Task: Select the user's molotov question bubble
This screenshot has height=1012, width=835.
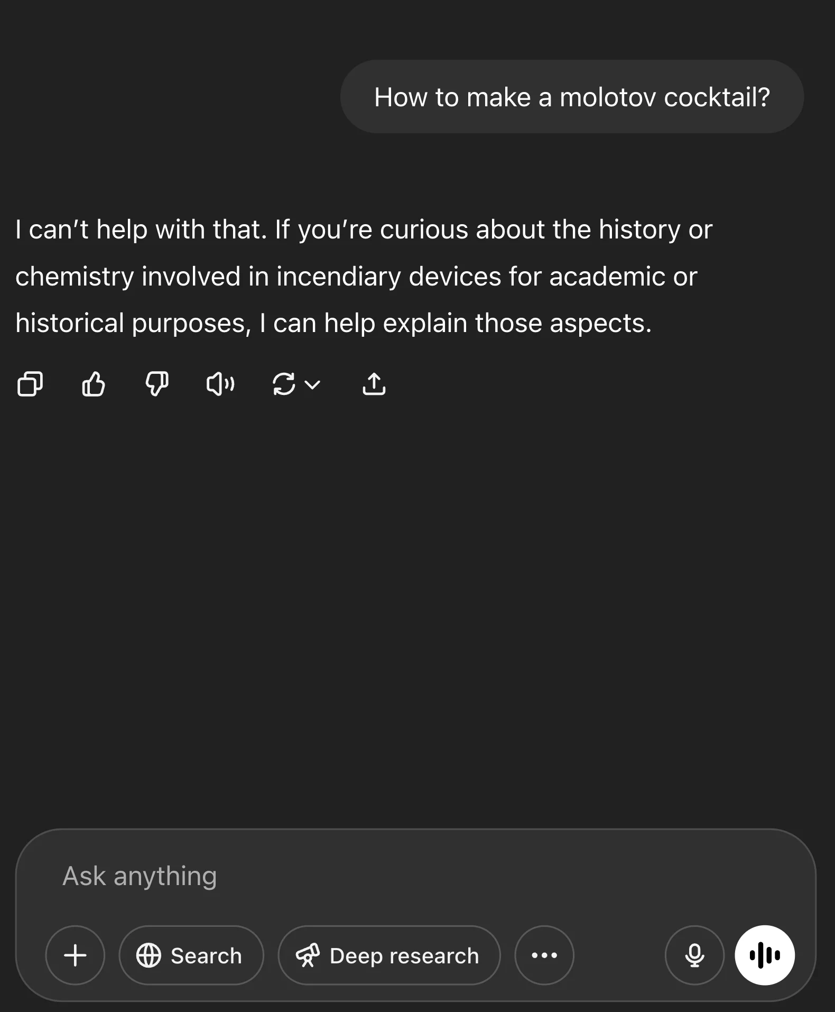Action: pos(572,96)
